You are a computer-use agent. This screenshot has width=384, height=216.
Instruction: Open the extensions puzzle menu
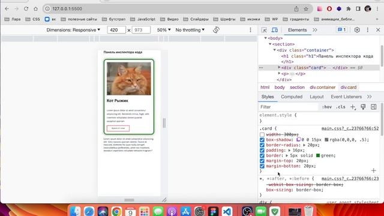click(348, 9)
